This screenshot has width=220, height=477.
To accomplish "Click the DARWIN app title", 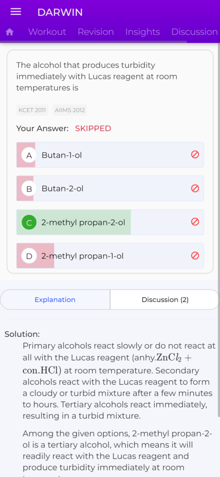I will (60, 13).
